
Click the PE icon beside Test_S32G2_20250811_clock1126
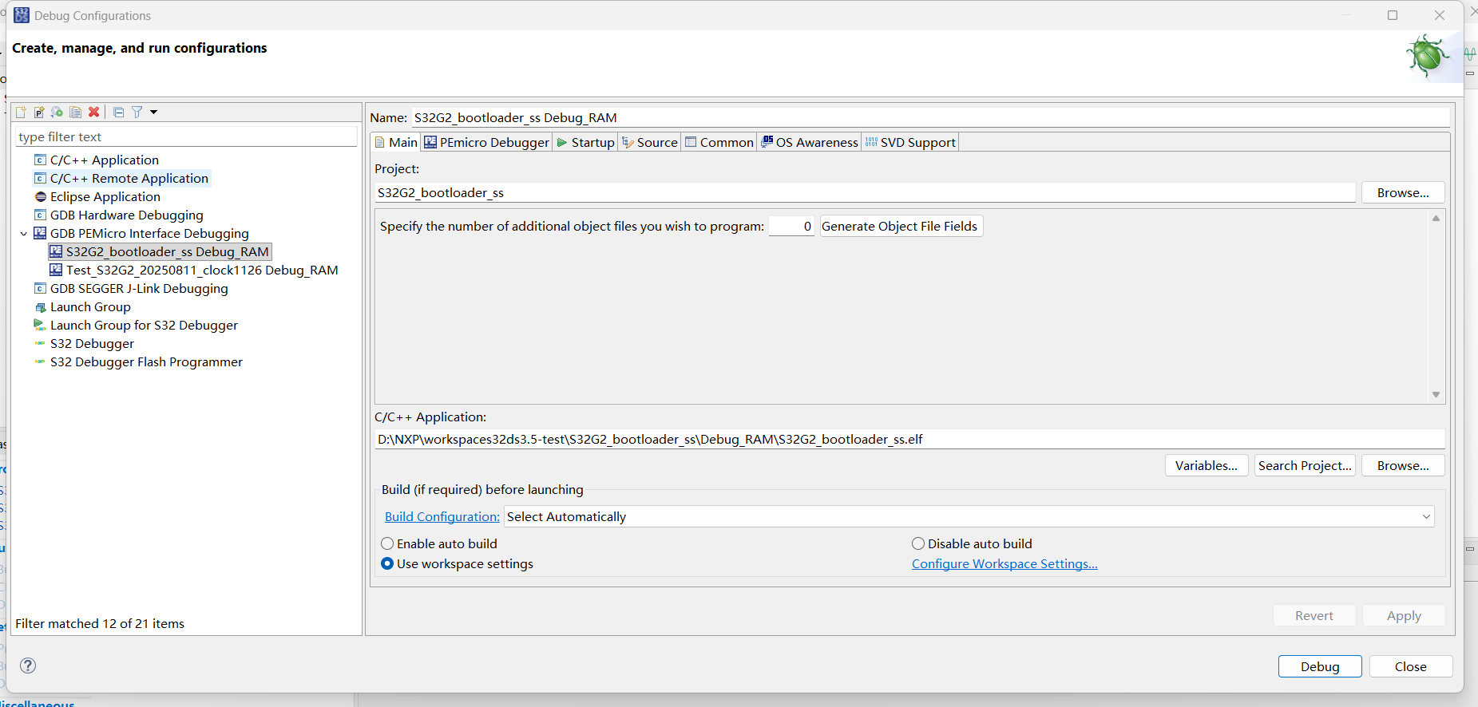coord(56,270)
